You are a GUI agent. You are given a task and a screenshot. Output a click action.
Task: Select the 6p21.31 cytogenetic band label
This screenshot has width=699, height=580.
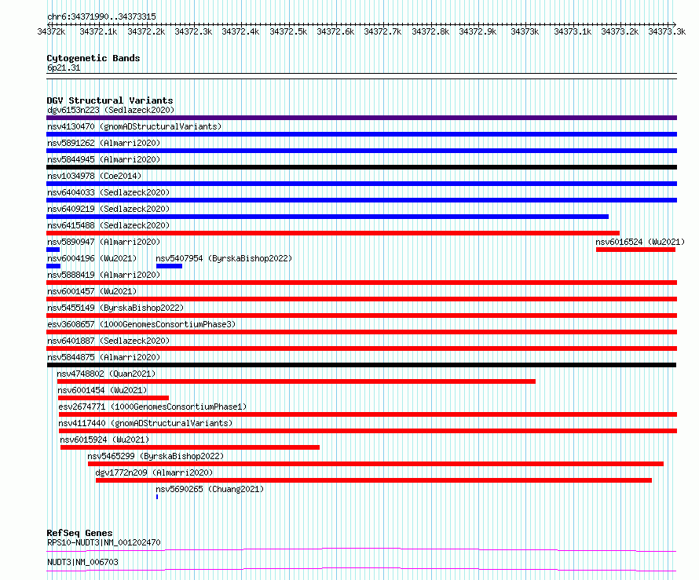click(x=64, y=67)
